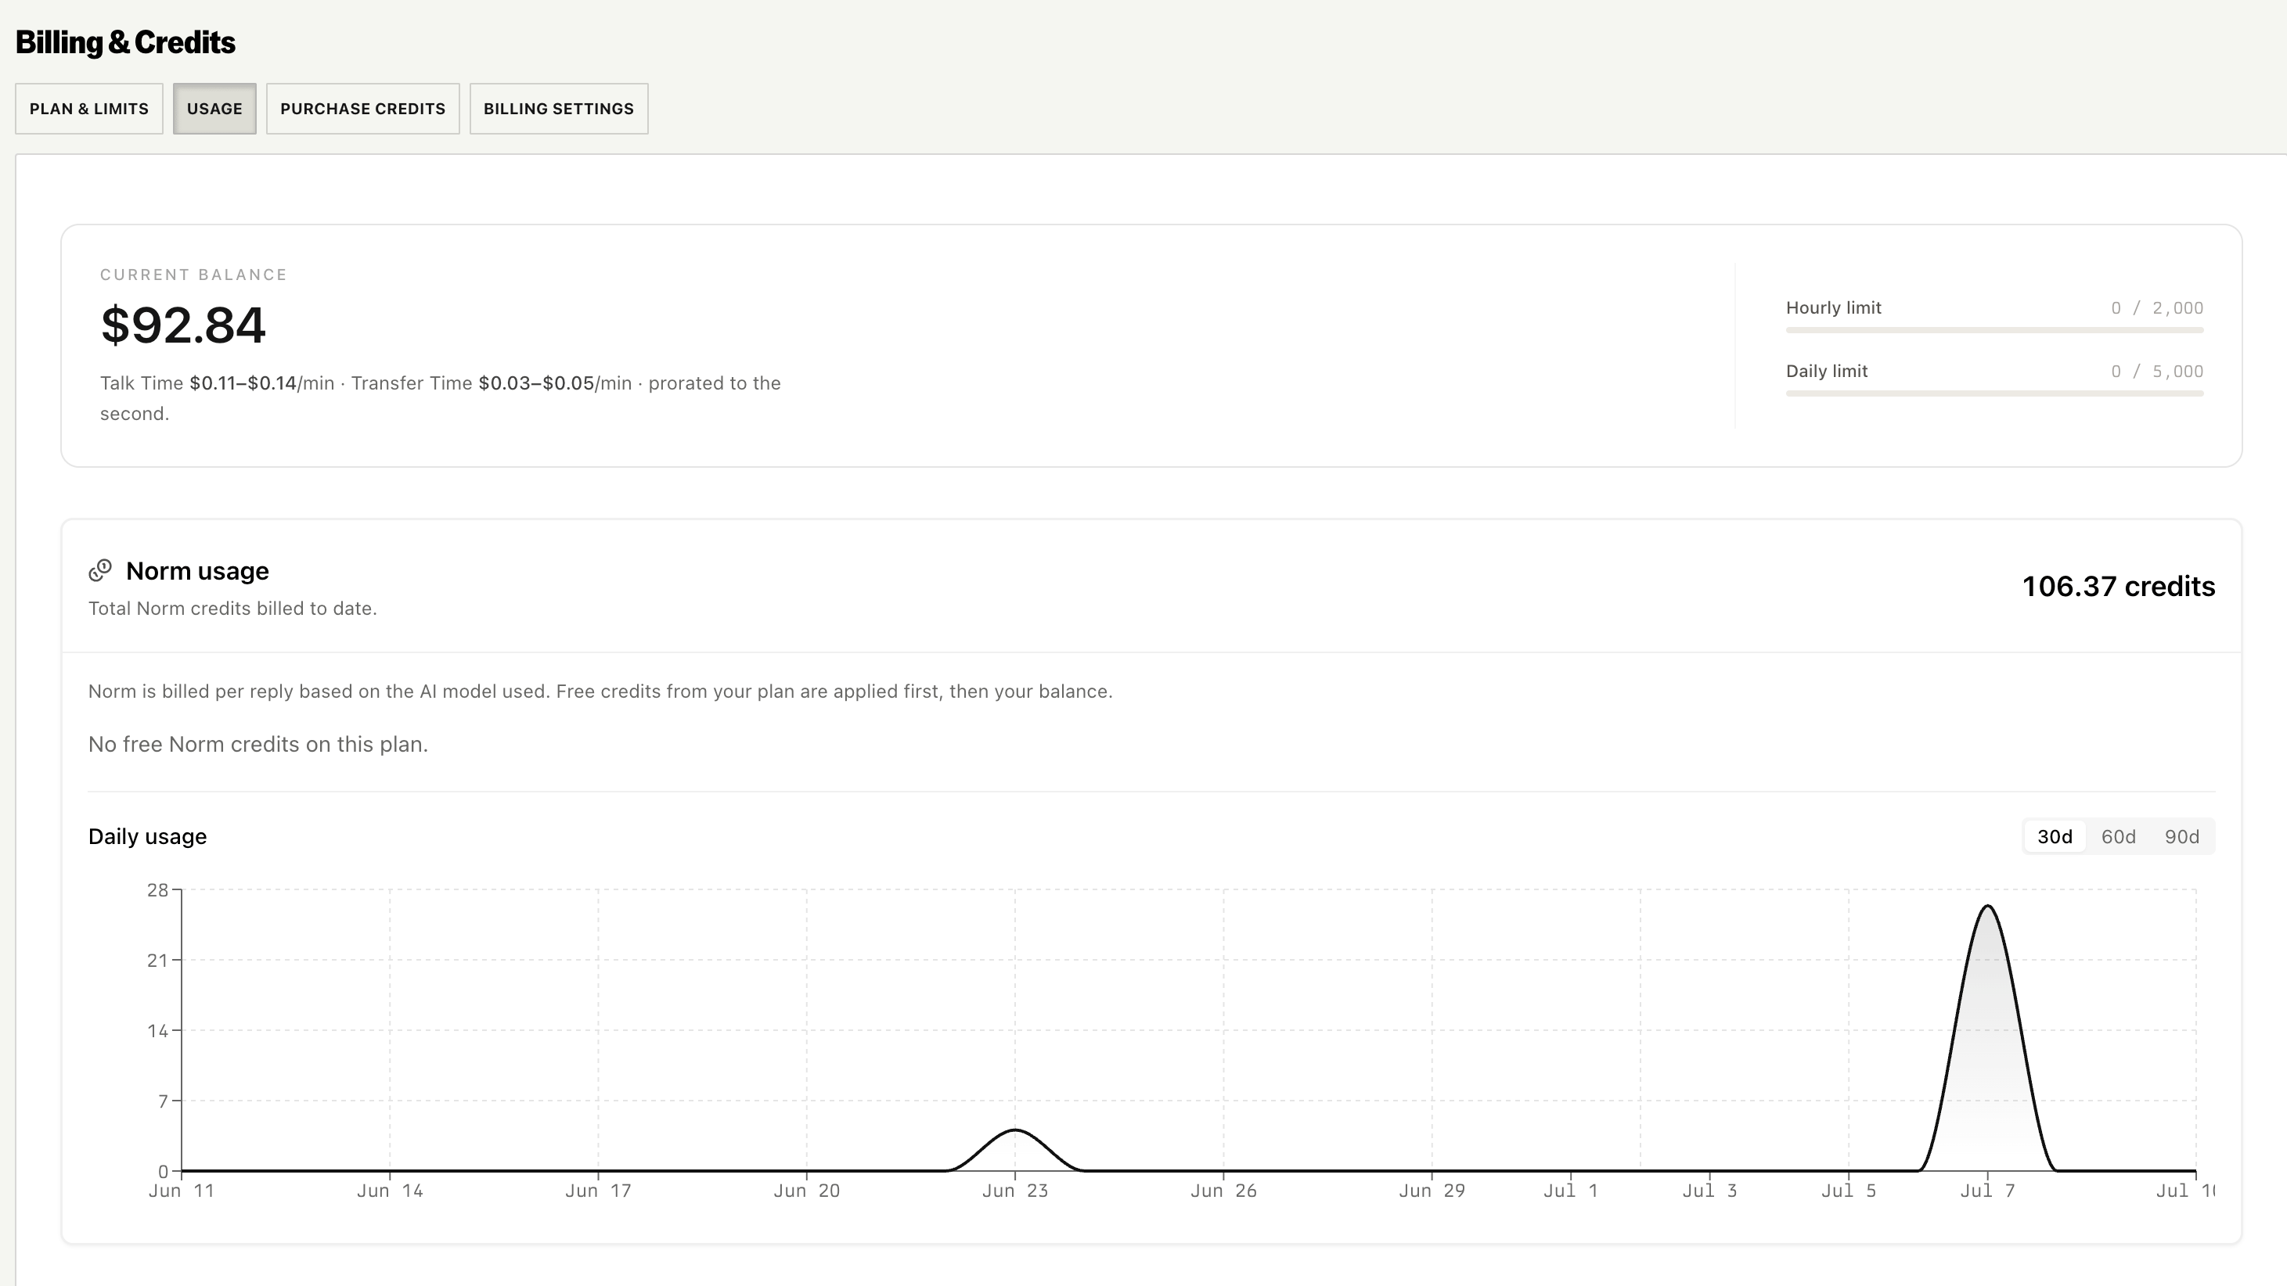Image resolution: width=2287 pixels, height=1286 pixels.
Task: Click the Norm usage credits icon
Action: (x=100, y=571)
